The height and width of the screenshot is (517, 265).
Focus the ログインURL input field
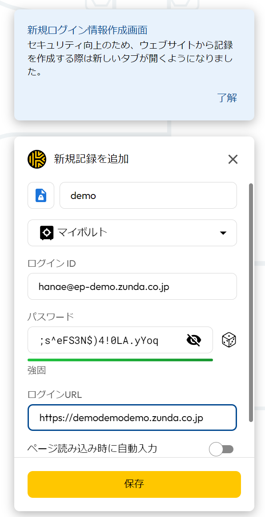pos(132,418)
